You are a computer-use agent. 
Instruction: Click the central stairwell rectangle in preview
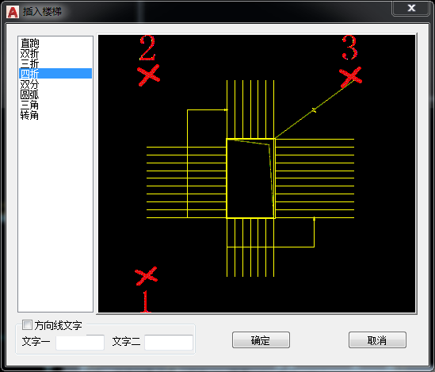(251, 178)
